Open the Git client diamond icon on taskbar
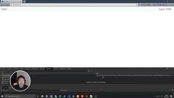 73,96
